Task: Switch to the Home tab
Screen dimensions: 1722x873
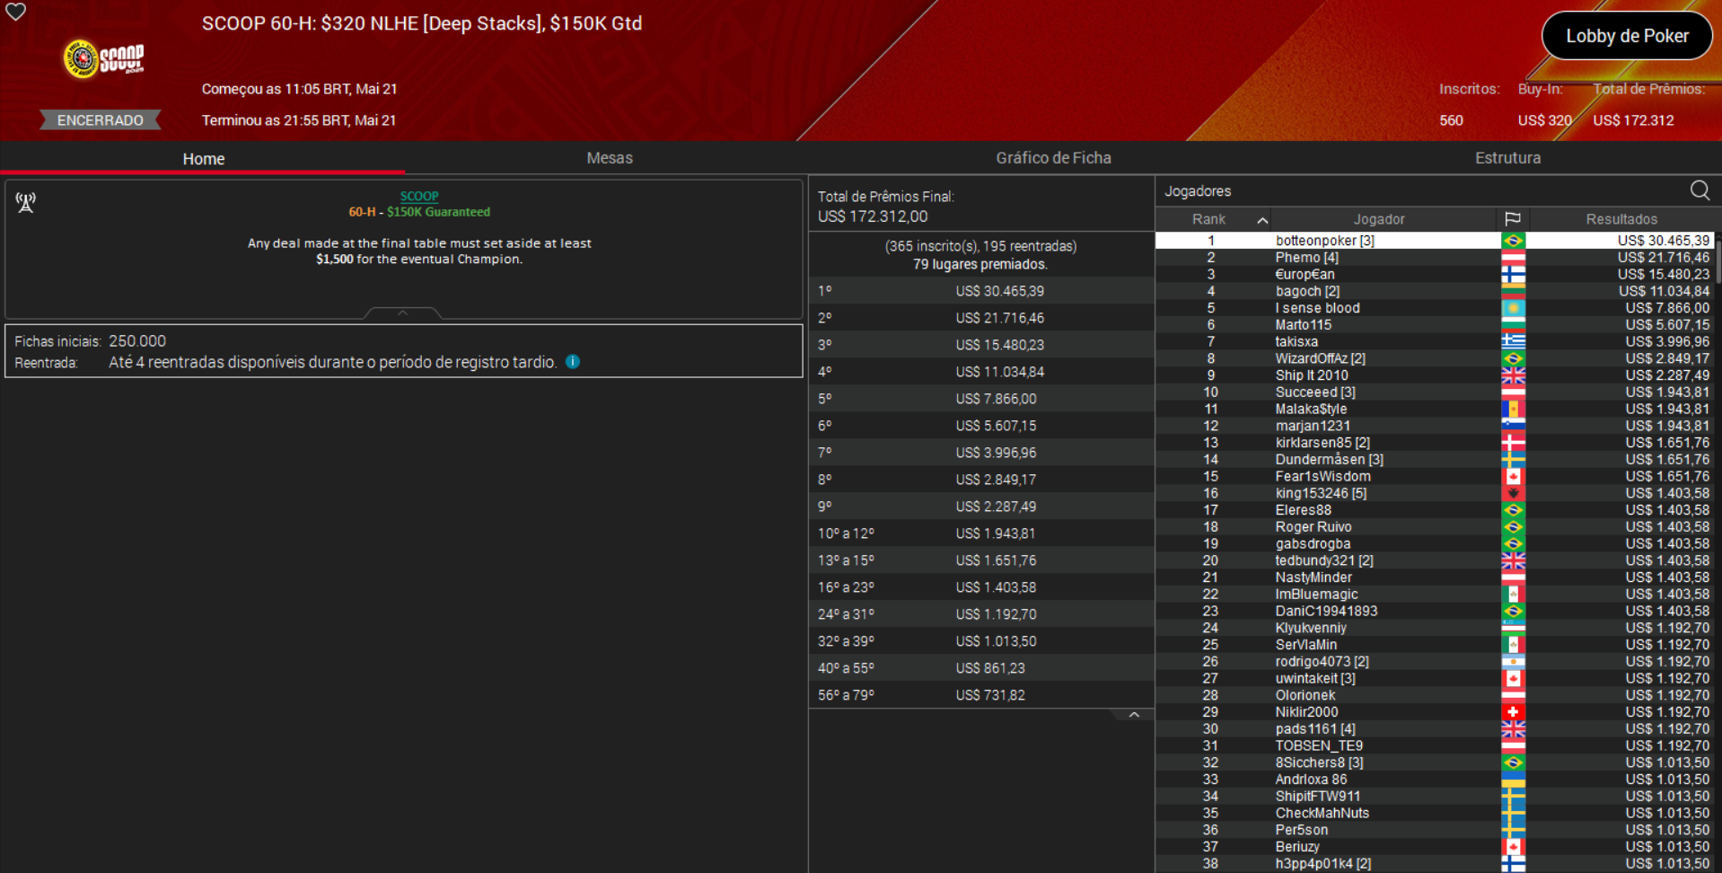Action: pos(203,159)
